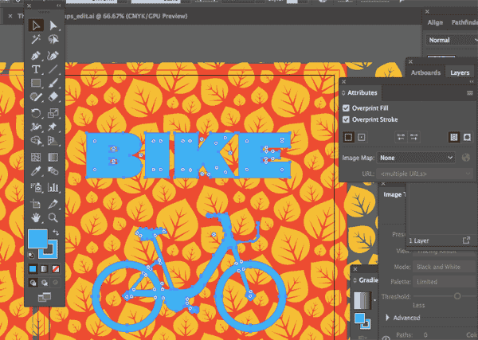Select the Column Graph tool

(x=53, y=187)
